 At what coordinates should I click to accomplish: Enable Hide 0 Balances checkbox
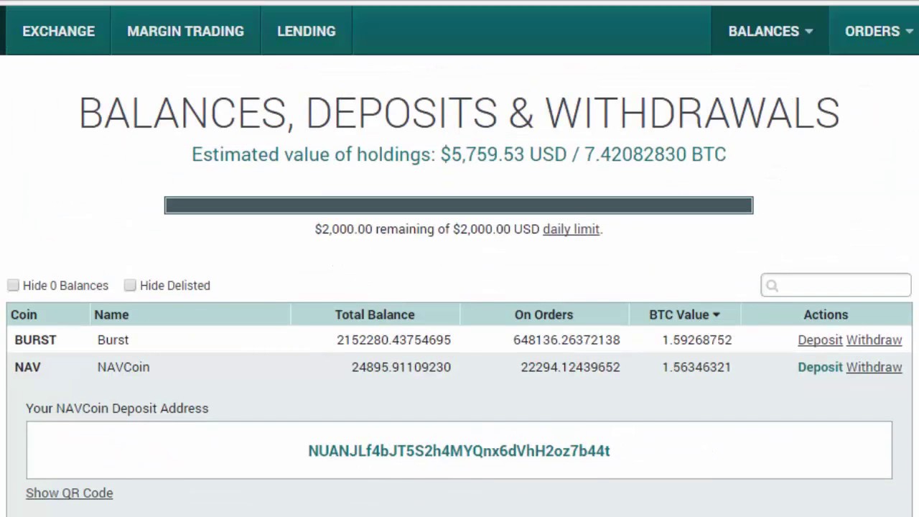click(13, 285)
